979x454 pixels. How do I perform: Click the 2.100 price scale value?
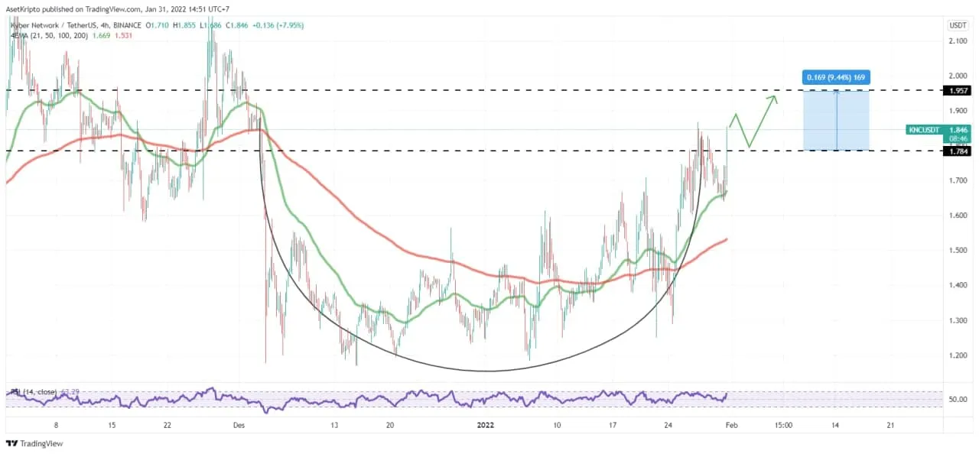[x=958, y=41]
